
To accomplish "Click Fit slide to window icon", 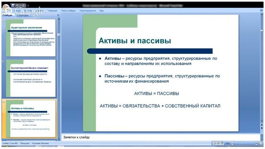I will (x=261, y=143).
